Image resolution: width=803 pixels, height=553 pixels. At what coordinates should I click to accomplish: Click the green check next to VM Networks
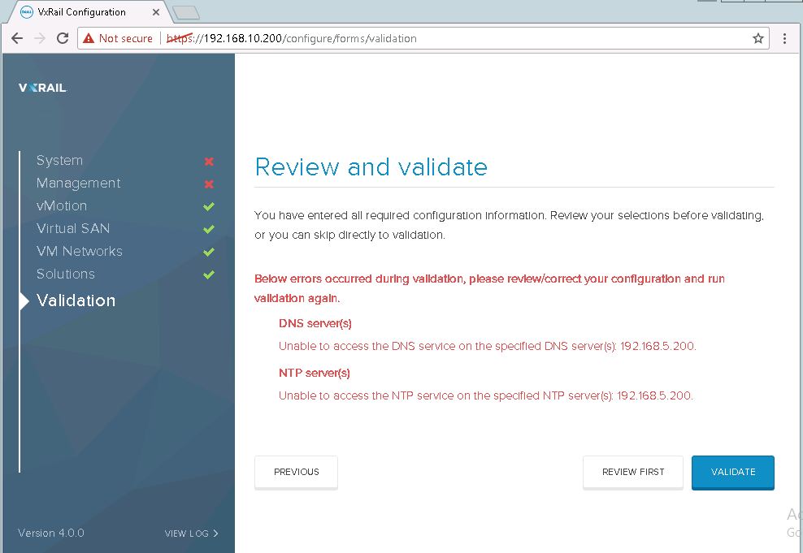[208, 252]
